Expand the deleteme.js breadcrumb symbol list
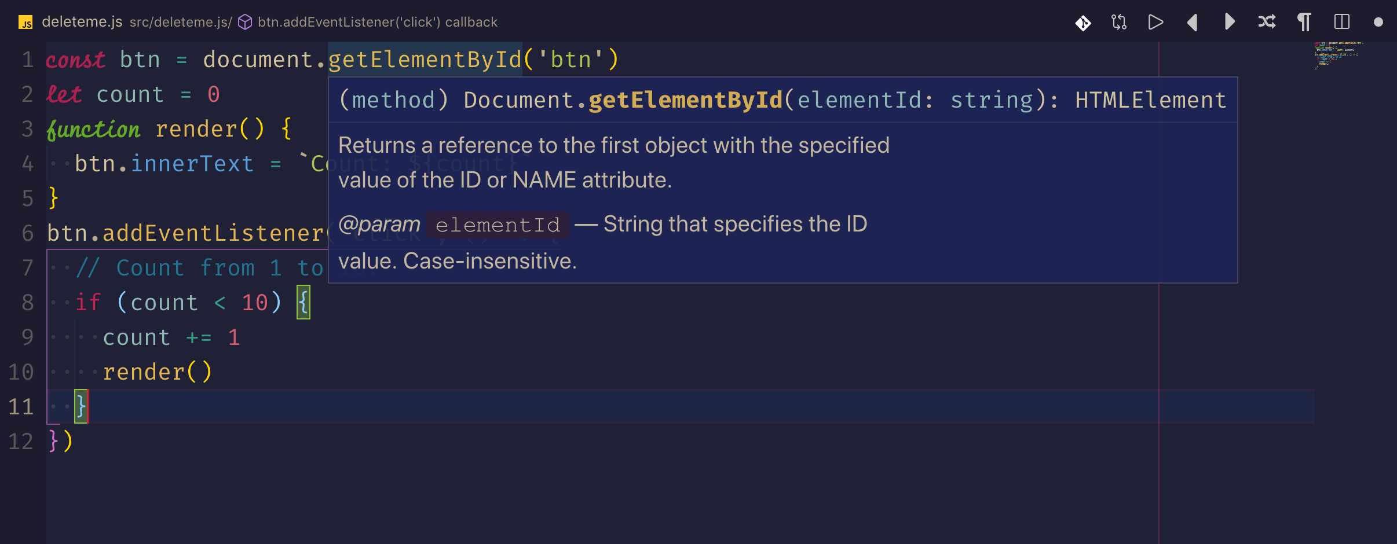The image size is (1397, 544). (x=82, y=21)
